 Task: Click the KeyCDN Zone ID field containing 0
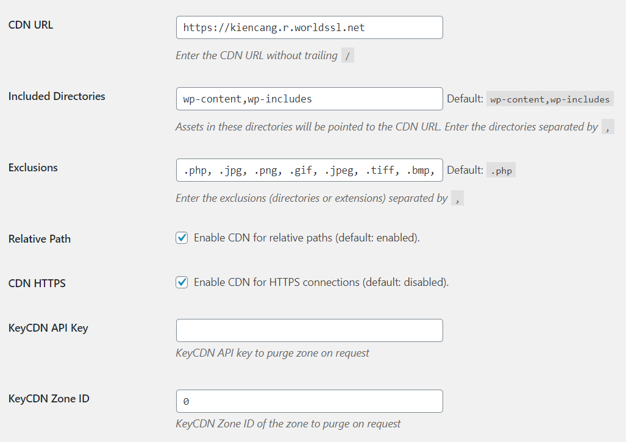(x=309, y=401)
